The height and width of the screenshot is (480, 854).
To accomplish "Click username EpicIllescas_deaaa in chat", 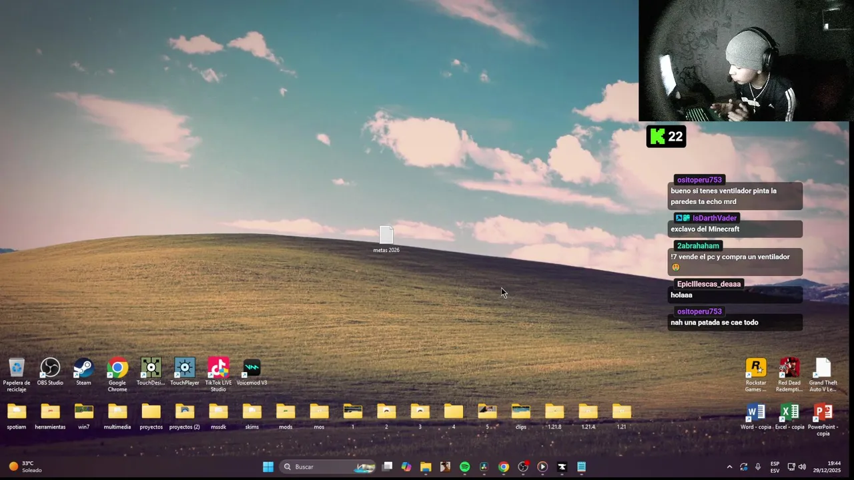I will (709, 284).
